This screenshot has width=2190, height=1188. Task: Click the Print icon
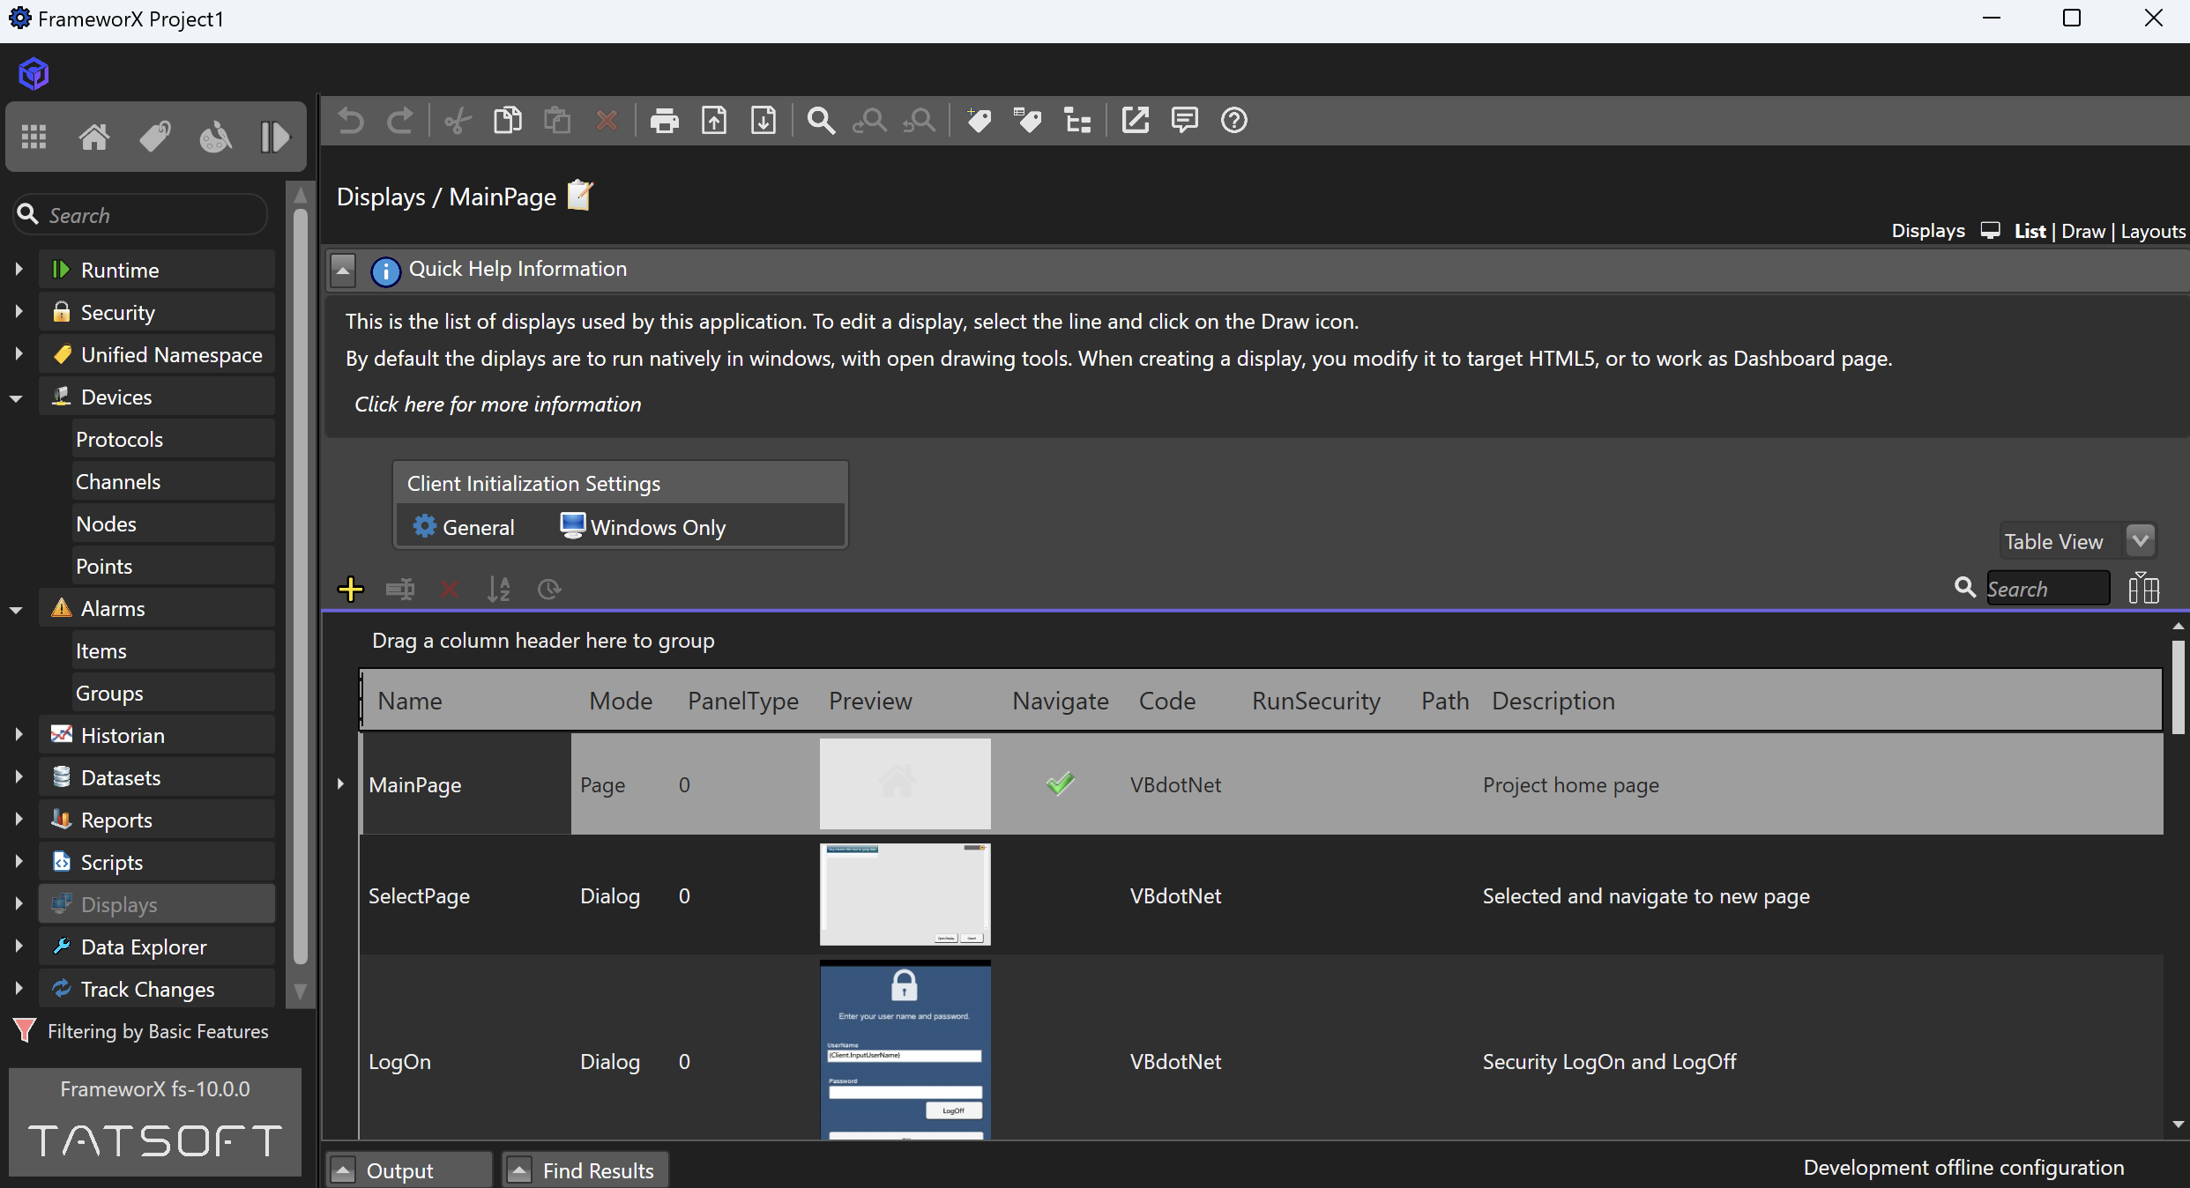(665, 120)
